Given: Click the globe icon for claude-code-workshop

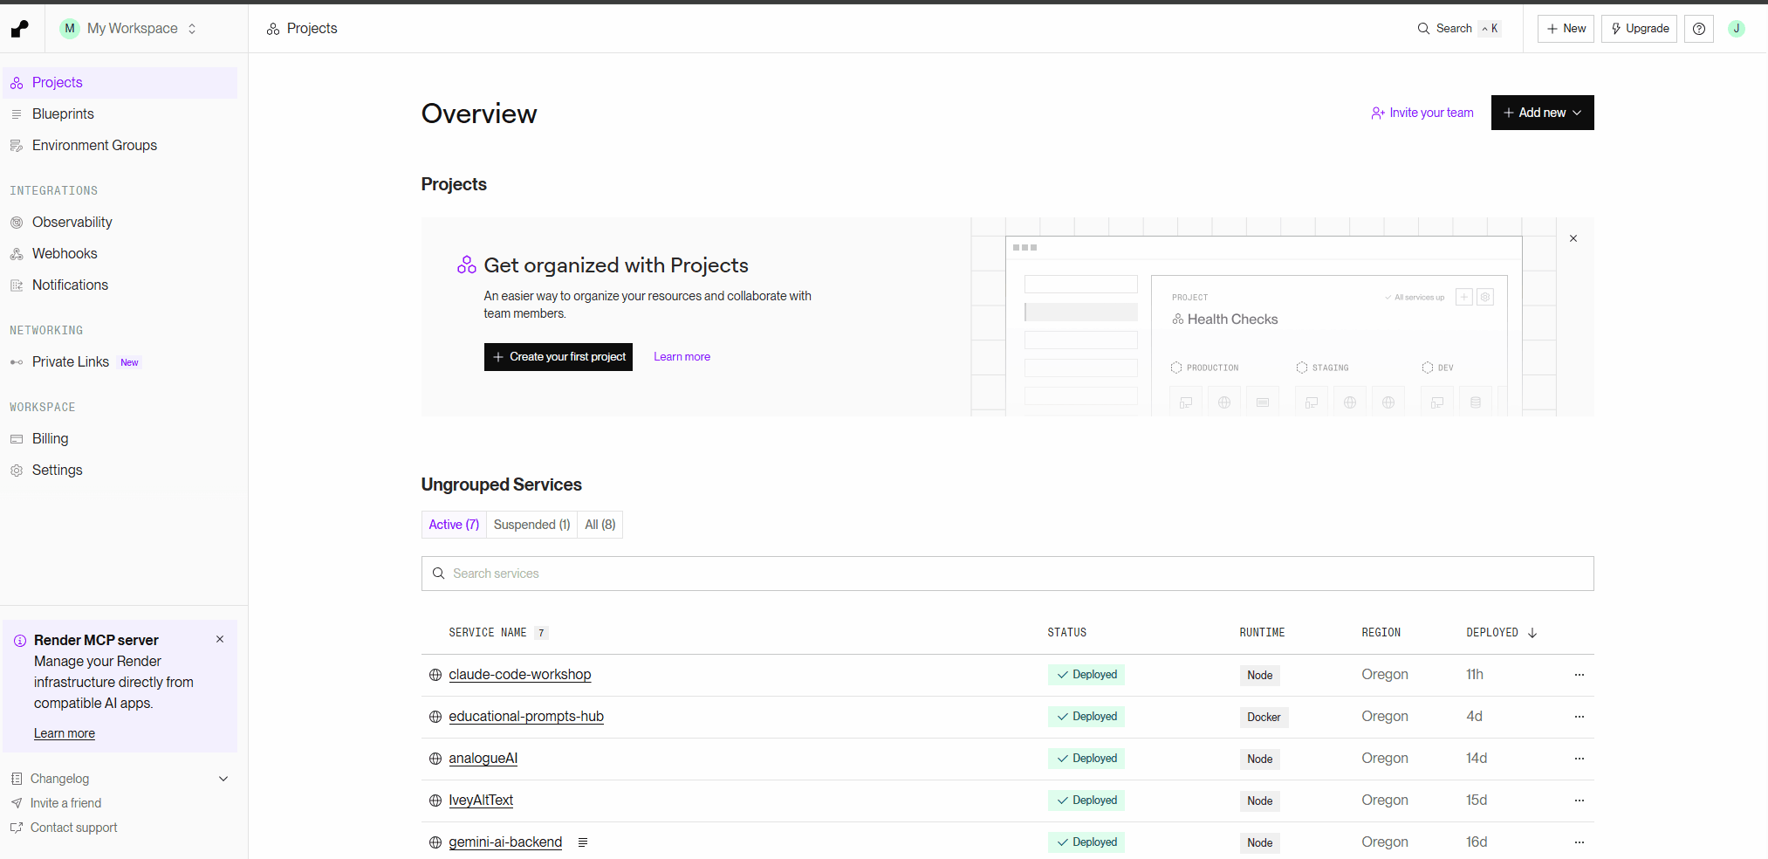Looking at the screenshot, I should tap(435, 675).
